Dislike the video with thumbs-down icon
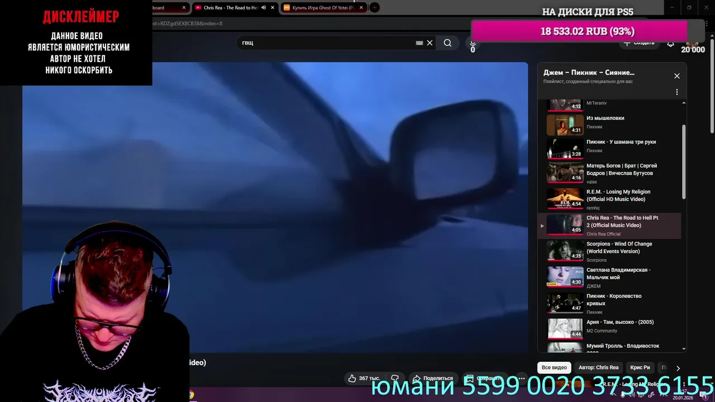715x402 pixels. [x=395, y=378]
